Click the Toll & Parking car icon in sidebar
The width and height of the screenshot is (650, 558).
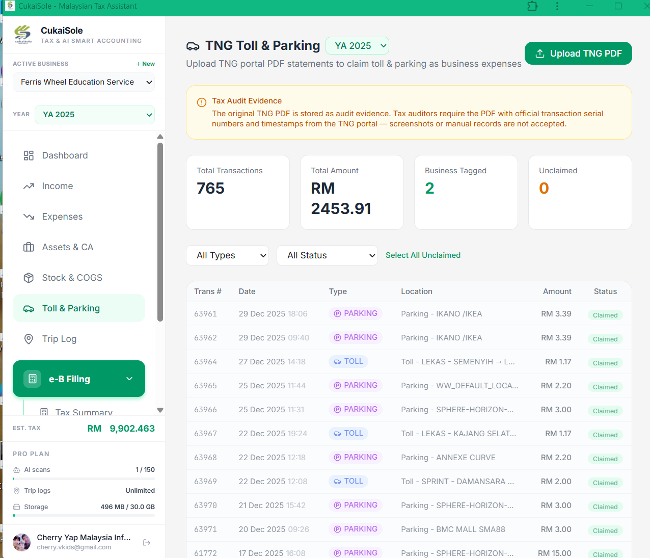point(29,309)
